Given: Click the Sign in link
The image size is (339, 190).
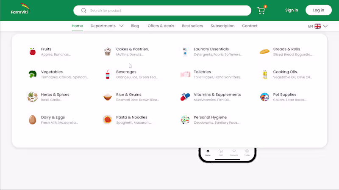Looking at the screenshot, I should pos(292,10).
